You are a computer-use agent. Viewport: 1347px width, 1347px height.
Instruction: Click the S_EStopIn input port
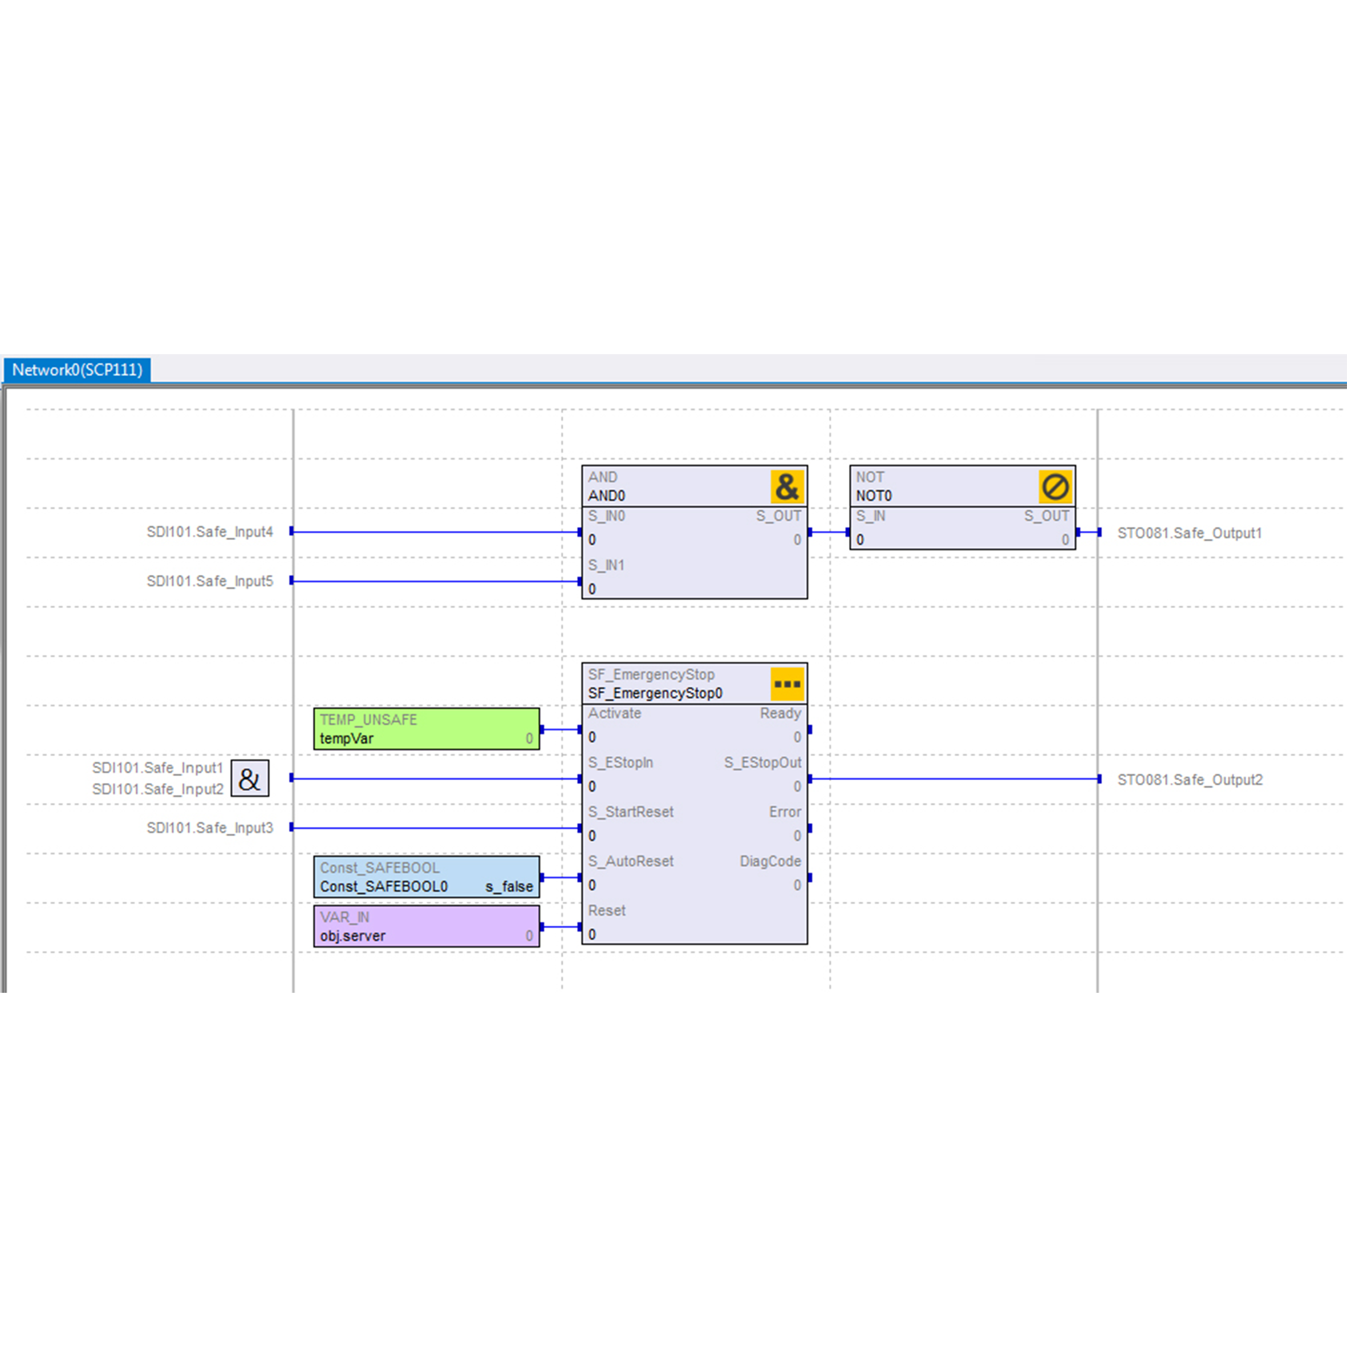click(x=620, y=762)
